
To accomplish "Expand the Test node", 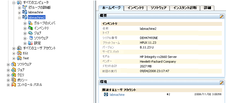I will [14, 58].
